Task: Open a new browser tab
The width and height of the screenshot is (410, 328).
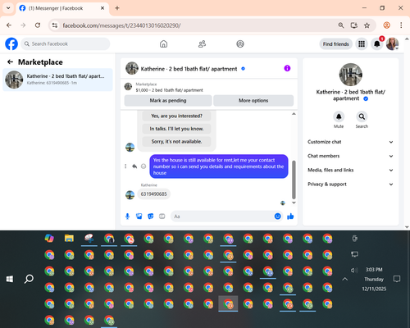Action: pyautogui.click(x=117, y=8)
